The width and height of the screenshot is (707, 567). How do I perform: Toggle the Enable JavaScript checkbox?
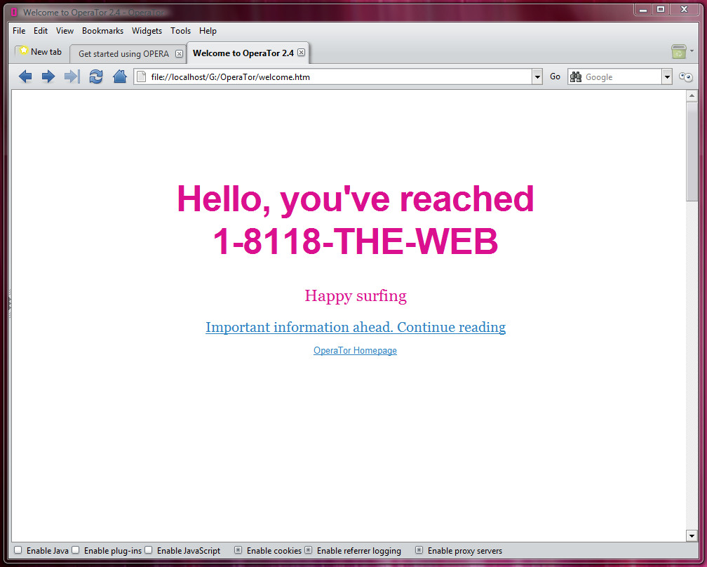pos(149,550)
